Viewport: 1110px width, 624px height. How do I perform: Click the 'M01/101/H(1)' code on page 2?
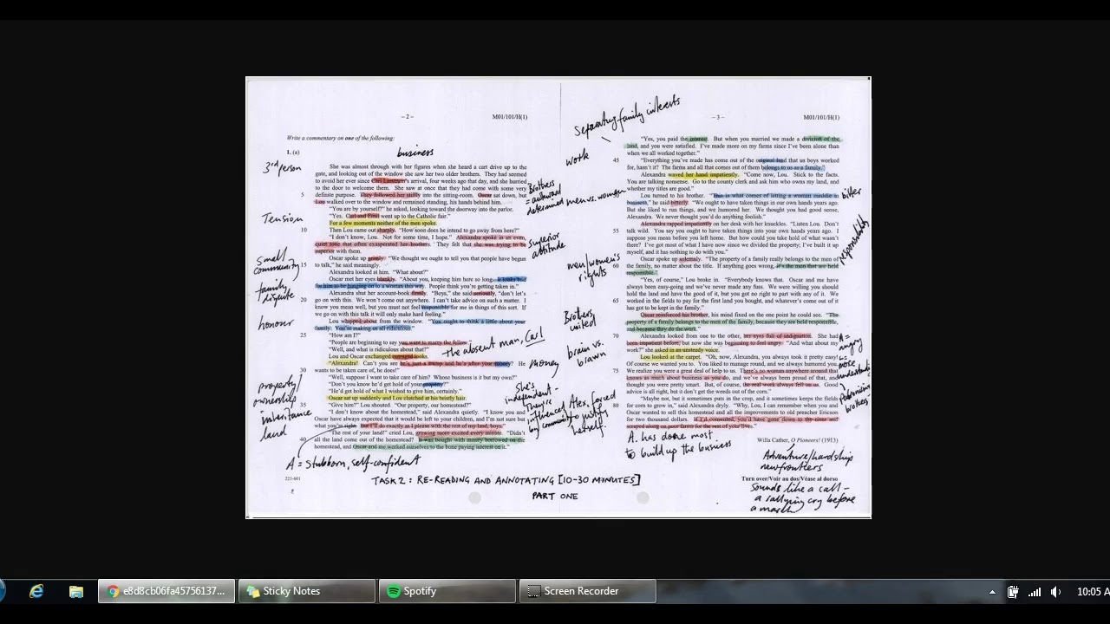(510, 117)
